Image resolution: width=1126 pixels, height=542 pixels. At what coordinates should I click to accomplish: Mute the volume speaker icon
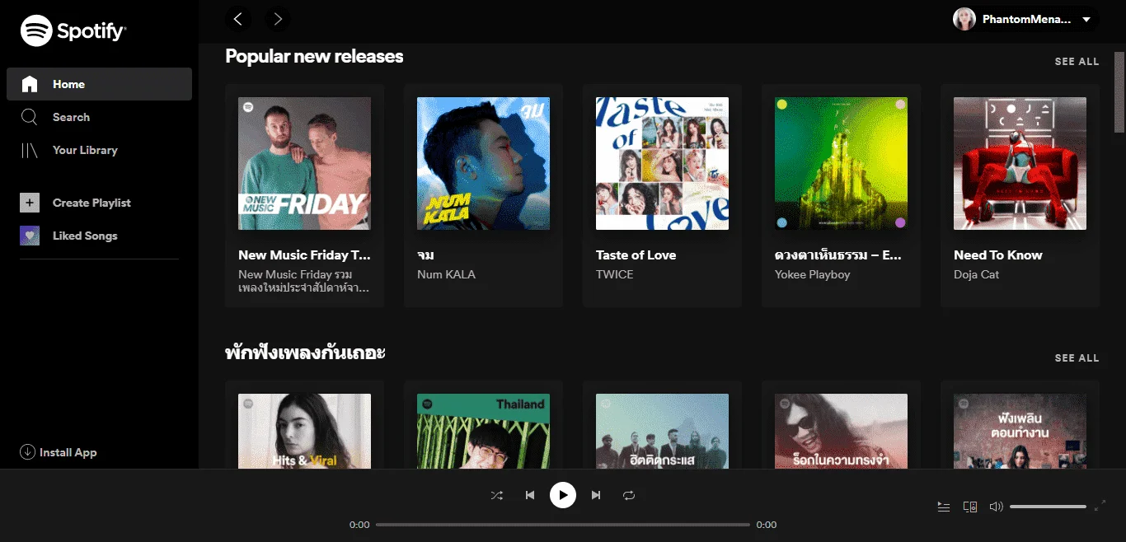pos(996,507)
